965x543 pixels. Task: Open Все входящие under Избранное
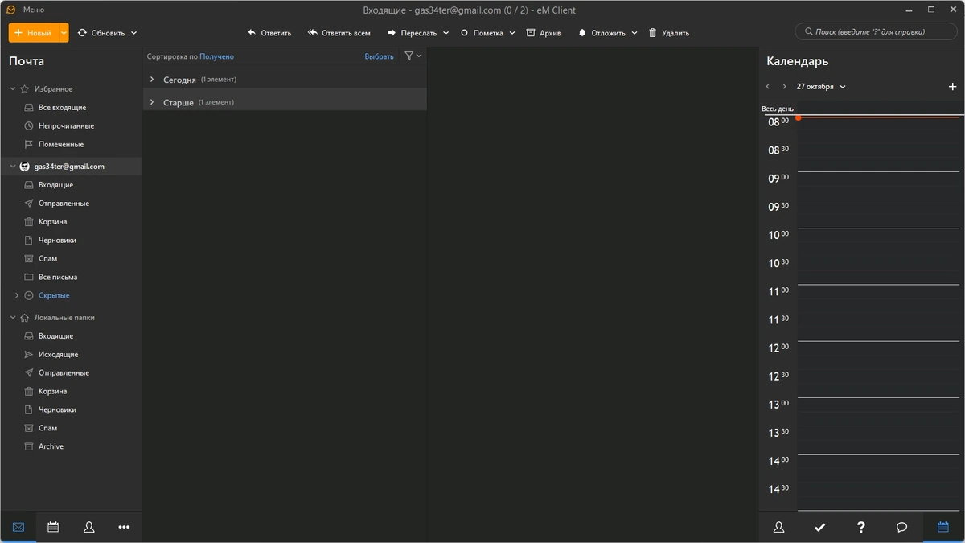pyautogui.click(x=62, y=108)
